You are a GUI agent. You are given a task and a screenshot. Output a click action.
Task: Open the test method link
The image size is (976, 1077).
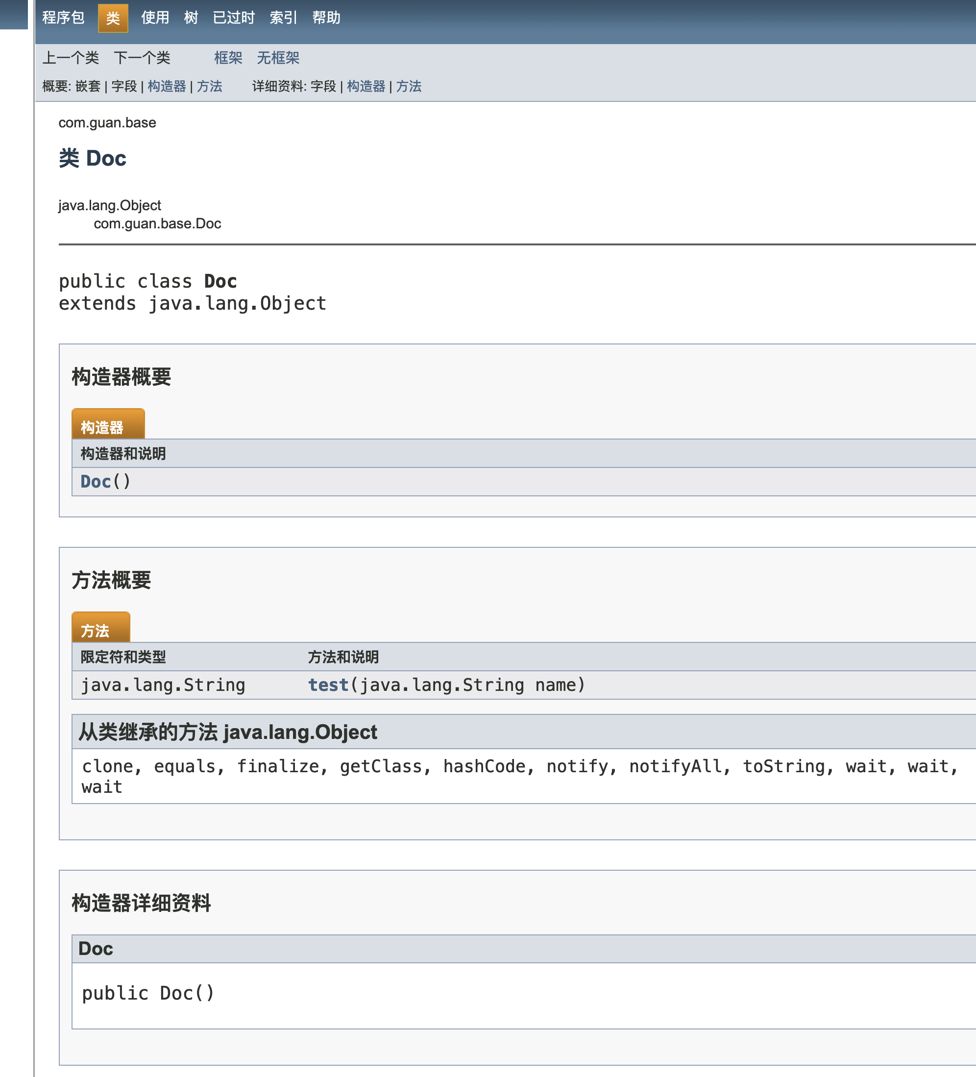328,685
